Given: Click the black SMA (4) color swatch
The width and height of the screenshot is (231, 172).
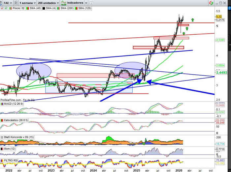Looking at the screenshot, I should click(42, 8).
